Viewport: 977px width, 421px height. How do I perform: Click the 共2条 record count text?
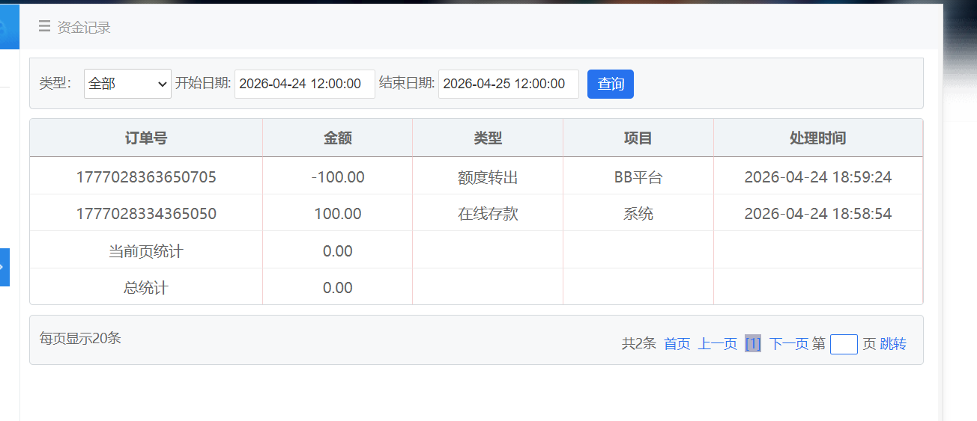pos(639,344)
